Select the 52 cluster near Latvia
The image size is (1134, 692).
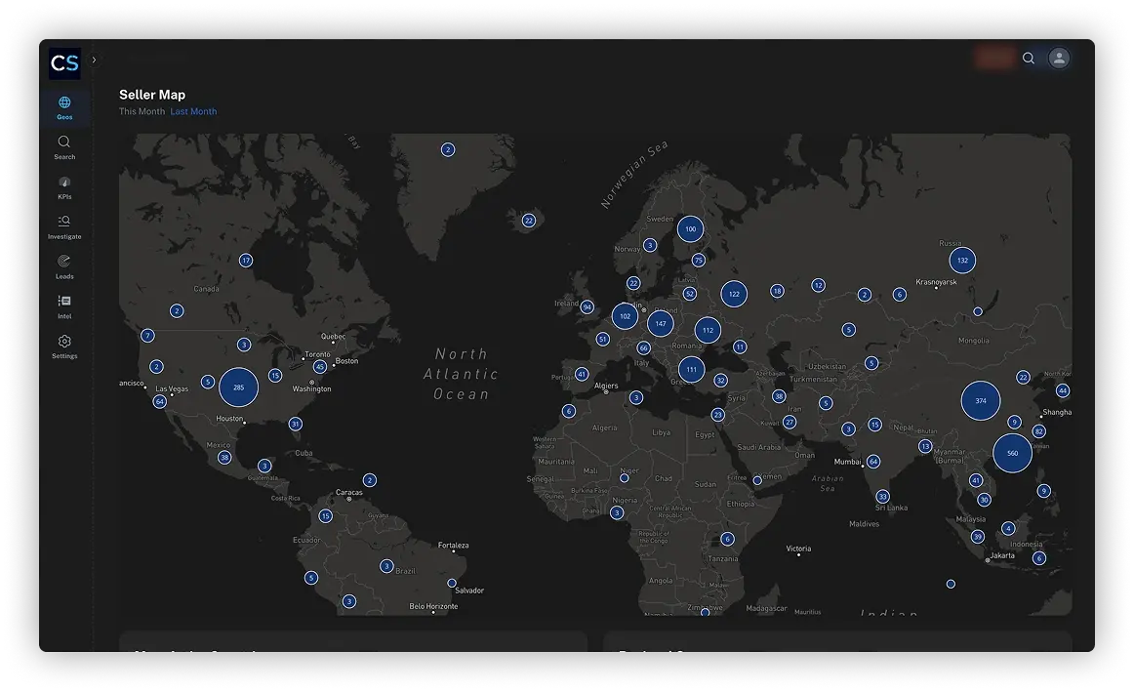pos(689,294)
